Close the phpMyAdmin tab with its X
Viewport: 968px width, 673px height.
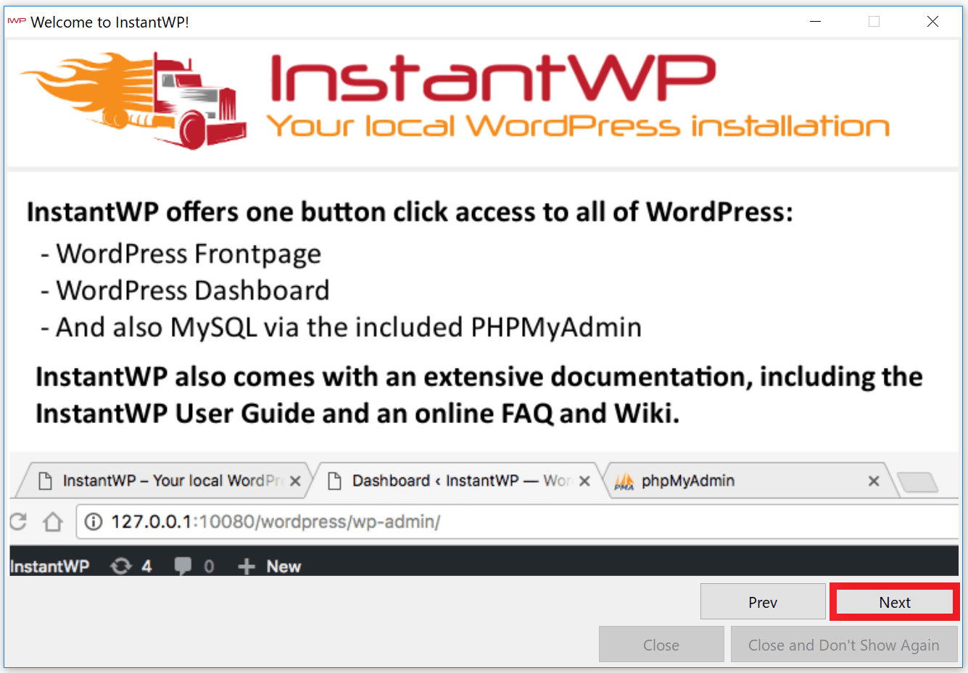tap(874, 480)
